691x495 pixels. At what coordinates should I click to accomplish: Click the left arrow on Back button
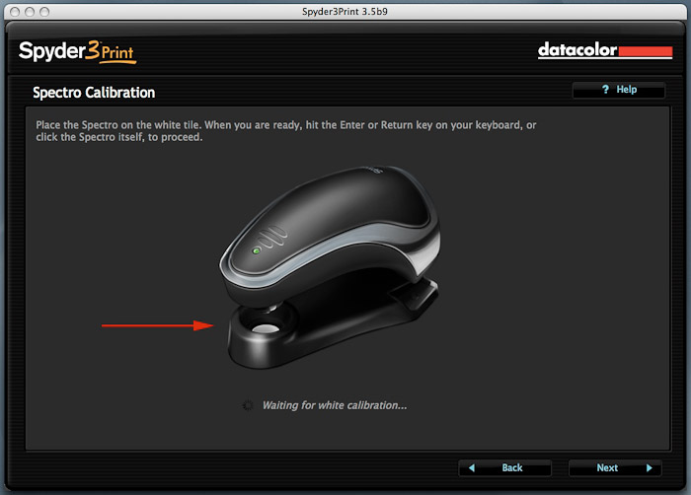click(x=473, y=467)
